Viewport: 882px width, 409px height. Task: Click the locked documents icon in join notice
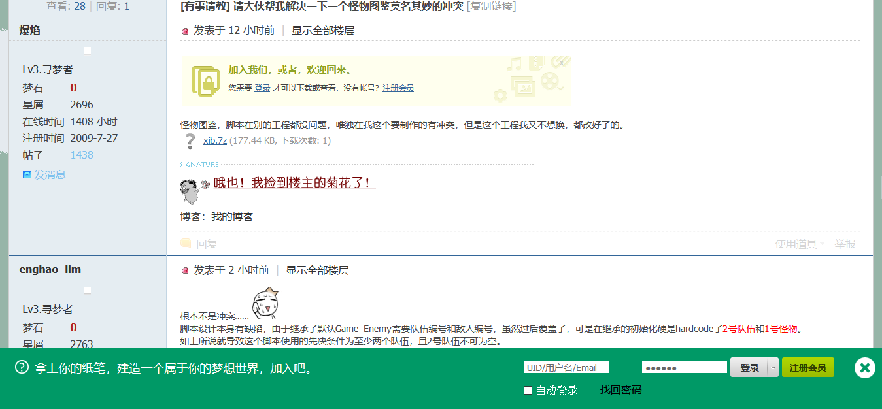[206, 81]
